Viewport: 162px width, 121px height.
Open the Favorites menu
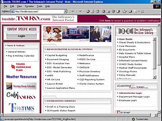29,6
